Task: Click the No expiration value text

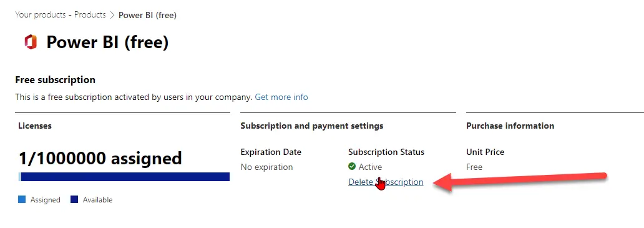Action: point(266,167)
